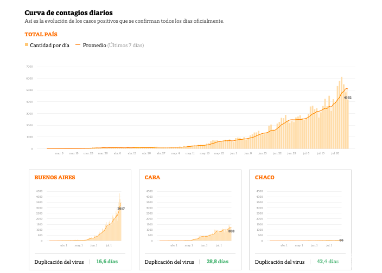The image size is (382, 273).
Task: Toggle the Promedio (Últimos 7 días) series label
Action: tap(113, 45)
